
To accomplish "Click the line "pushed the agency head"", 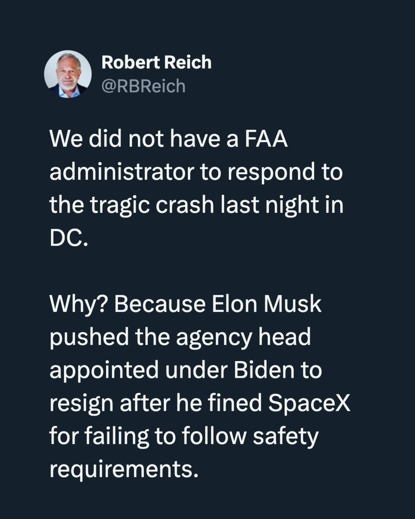I will (x=181, y=337).
